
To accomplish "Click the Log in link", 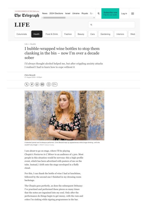I will [124, 14].
